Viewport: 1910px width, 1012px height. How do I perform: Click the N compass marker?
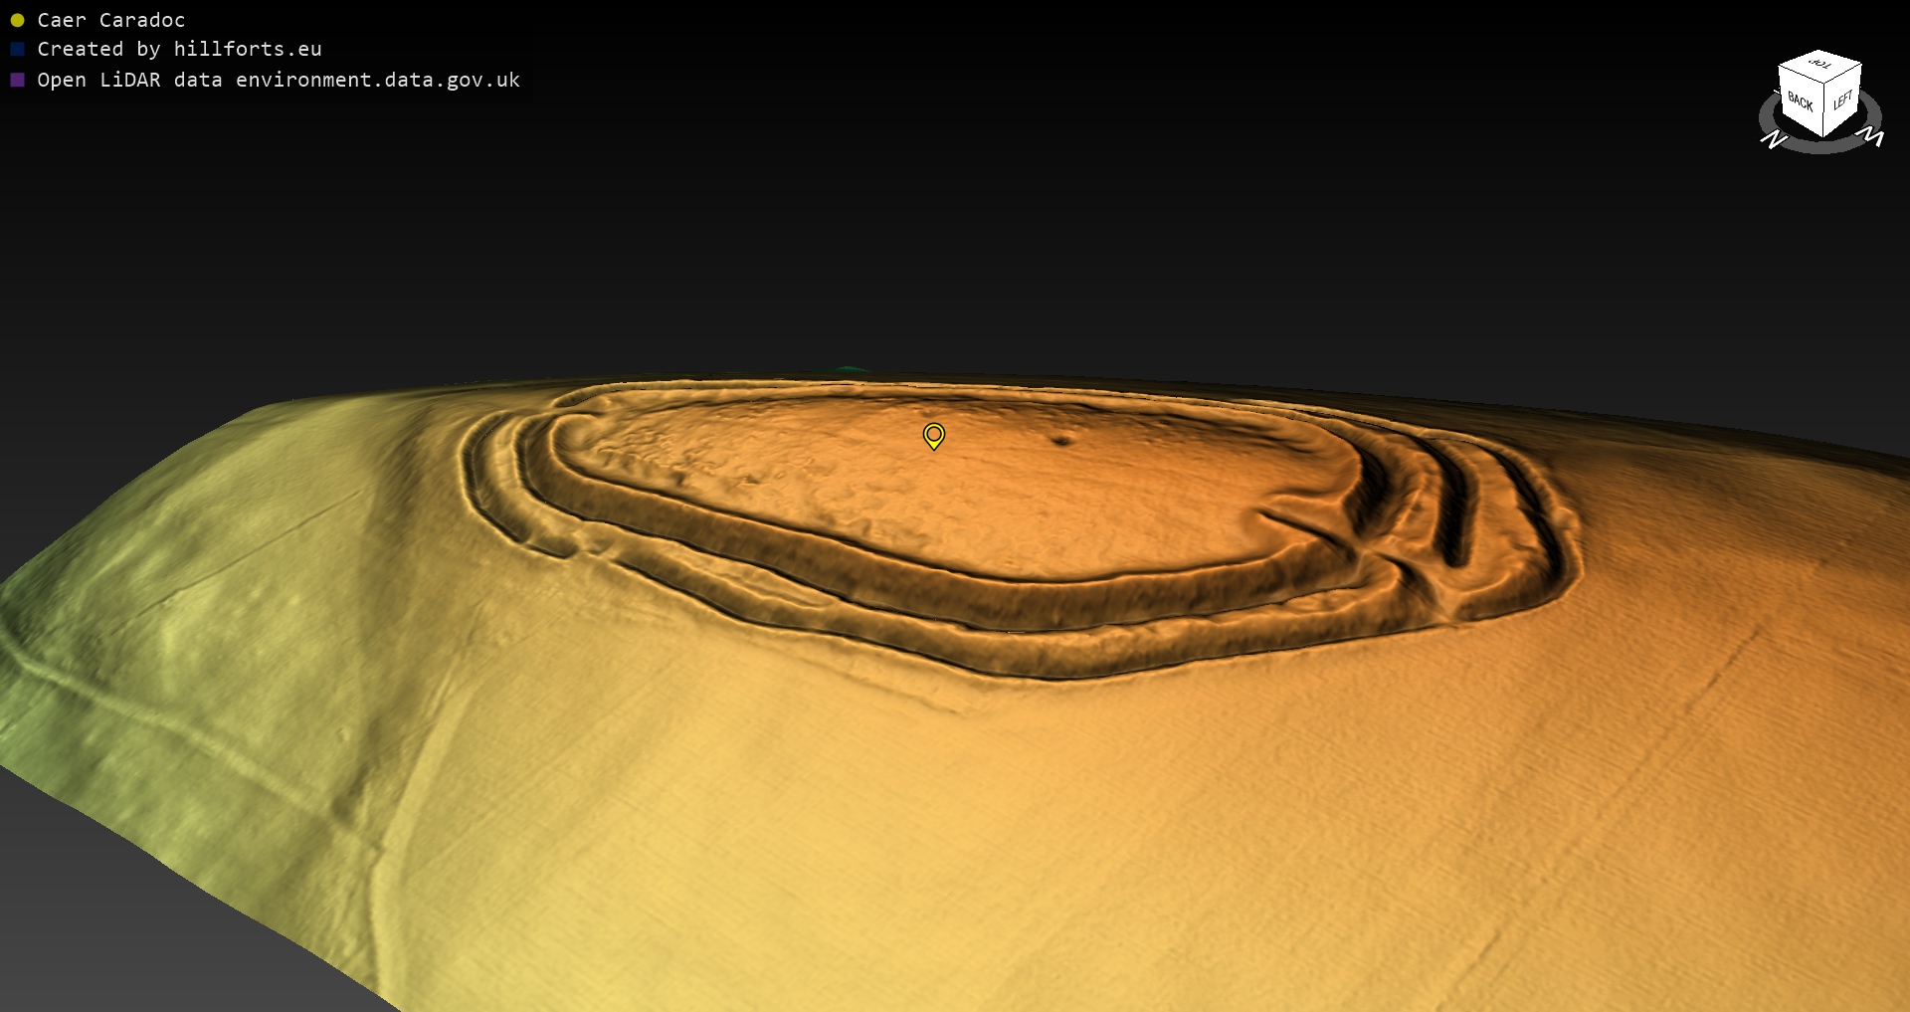[x=1773, y=140]
